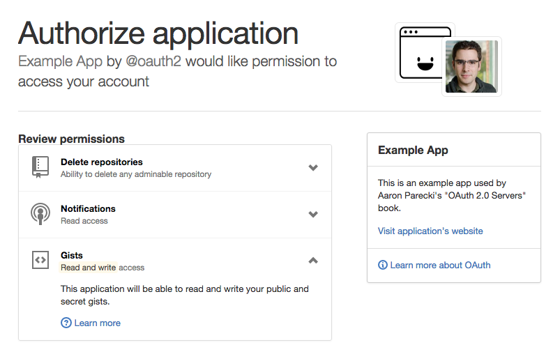The width and height of the screenshot is (560, 354).
Task: Click the Notifications broadcast icon
Action: click(40, 214)
